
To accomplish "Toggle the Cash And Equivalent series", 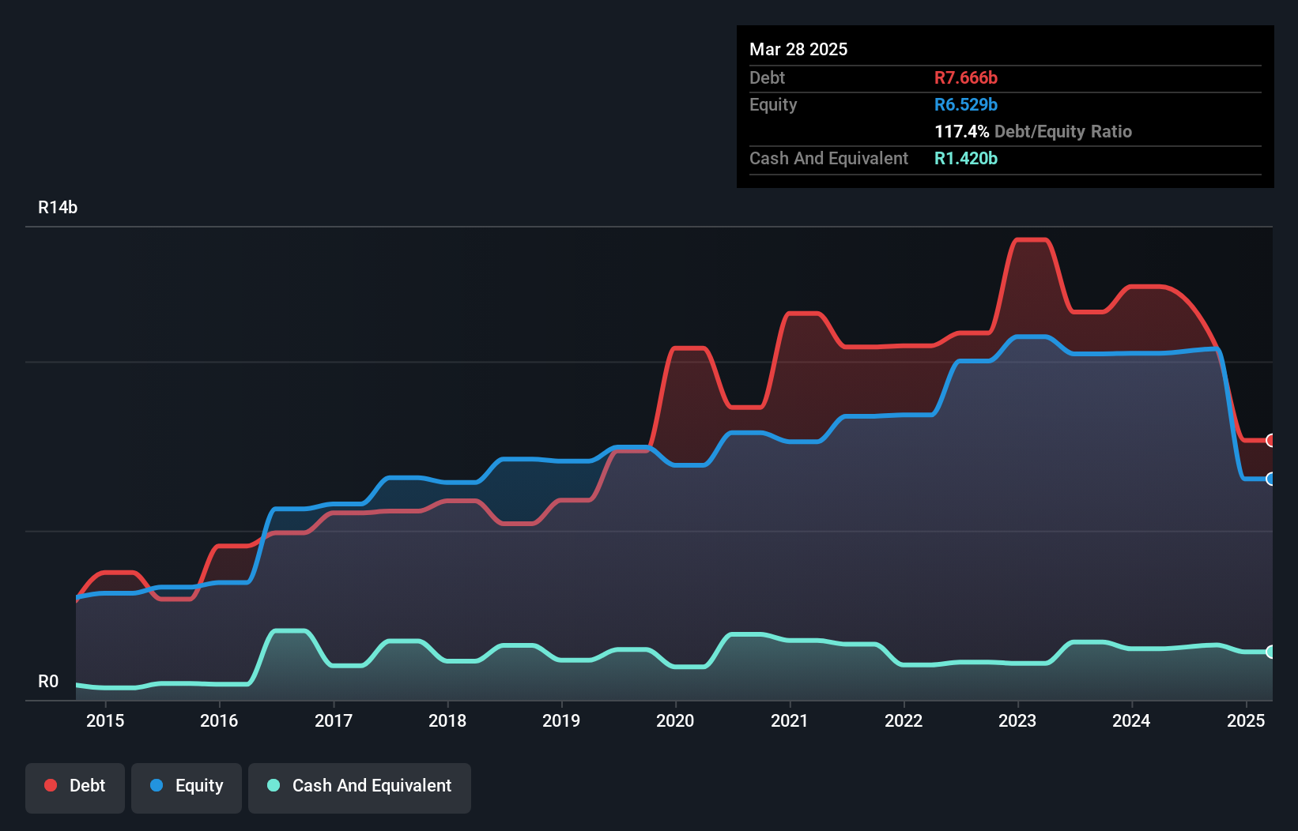I will (359, 787).
